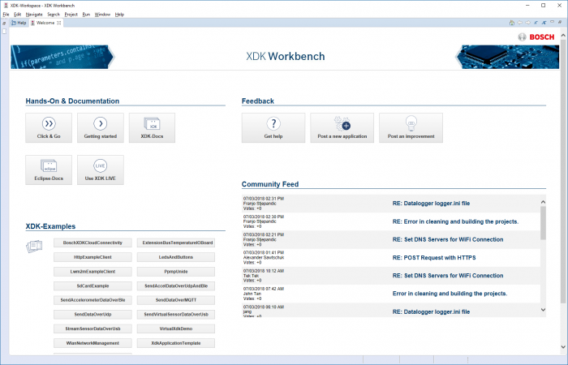Open the Help menu in menu bar
Viewport: 568px width, 365px height.
pyautogui.click(x=119, y=15)
